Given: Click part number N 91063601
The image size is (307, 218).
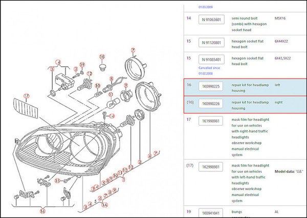Looking at the screenshot, I should click(212, 21).
